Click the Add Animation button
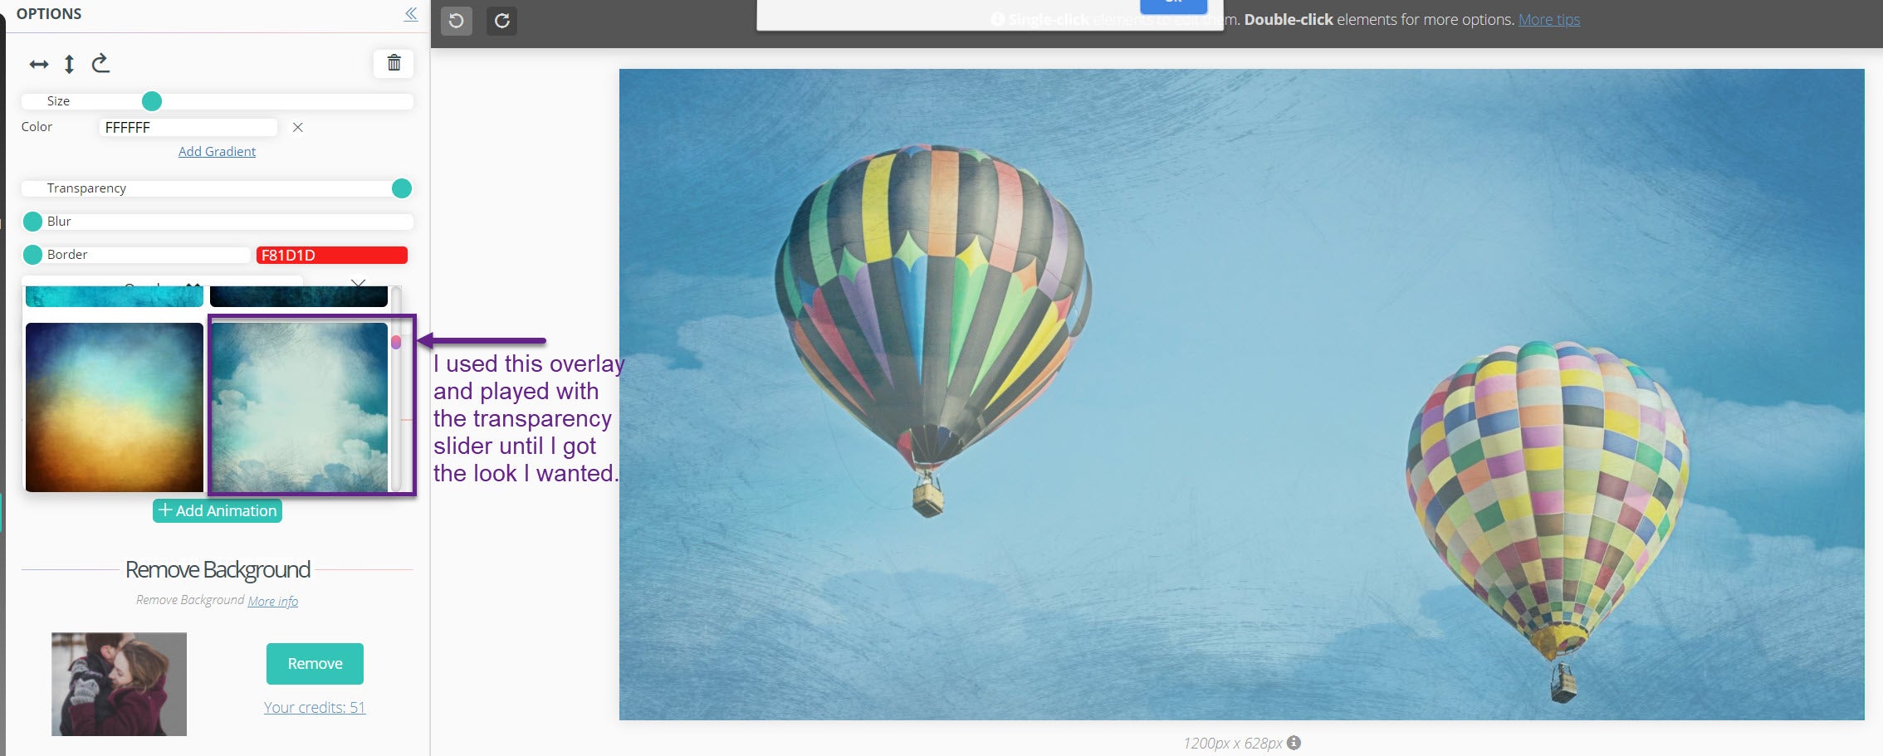The image size is (1883, 756). 218,511
